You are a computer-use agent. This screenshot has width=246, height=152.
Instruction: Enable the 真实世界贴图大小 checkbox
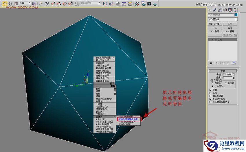210,102
